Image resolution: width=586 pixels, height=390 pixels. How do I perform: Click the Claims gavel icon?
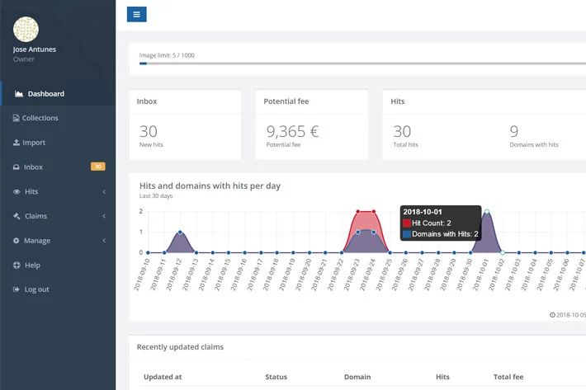[x=17, y=216]
